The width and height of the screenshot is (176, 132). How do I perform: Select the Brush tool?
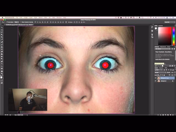click(x=2, y=45)
